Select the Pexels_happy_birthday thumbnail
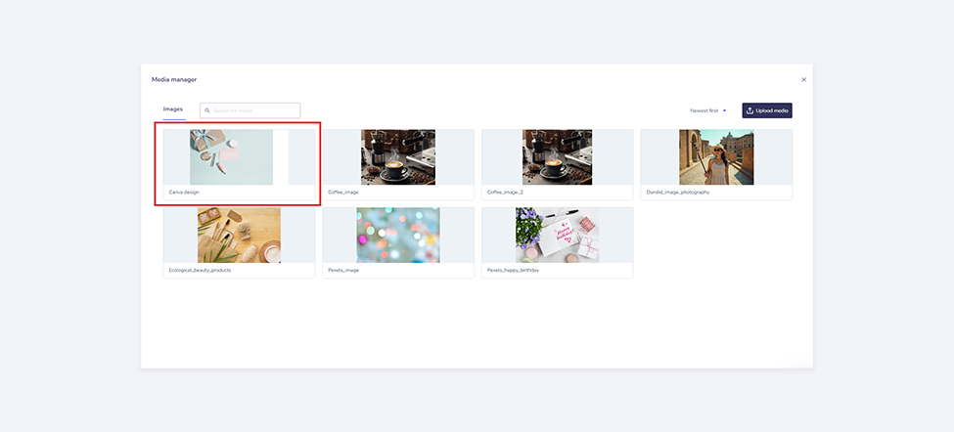This screenshot has width=954, height=432. [558, 236]
